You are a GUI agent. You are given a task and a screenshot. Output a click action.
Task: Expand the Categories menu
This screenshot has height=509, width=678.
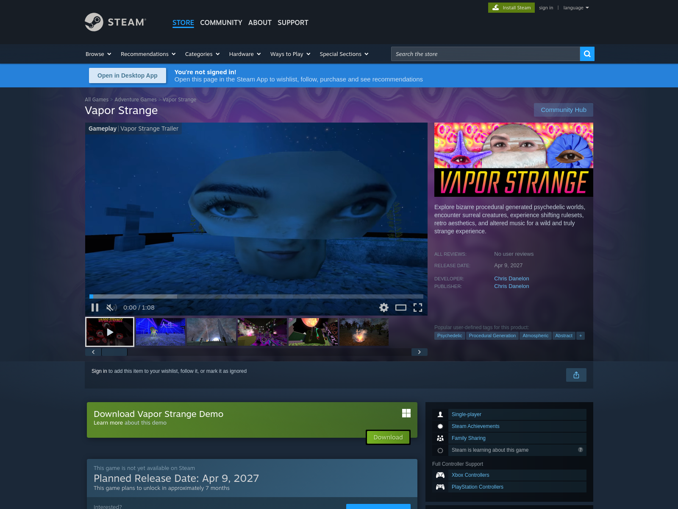pyautogui.click(x=203, y=54)
